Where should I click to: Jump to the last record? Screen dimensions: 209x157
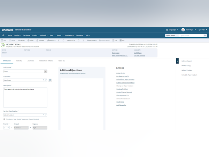(83, 40)
